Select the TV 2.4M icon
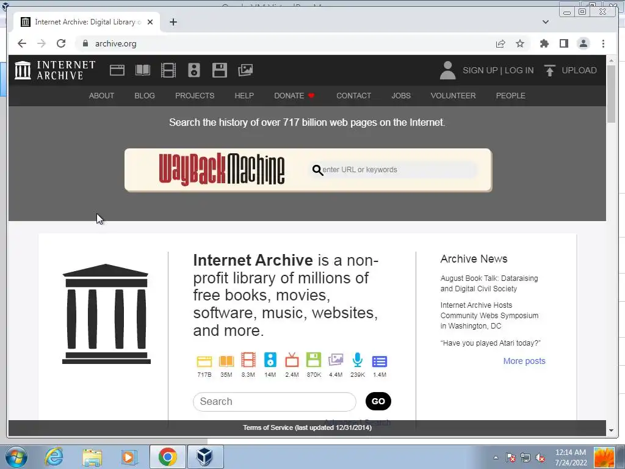Image resolution: width=625 pixels, height=469 pixels. point(292,360)
